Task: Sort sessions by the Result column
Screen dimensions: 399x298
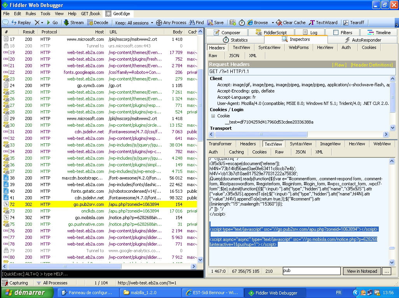Action: coord(28,32)
